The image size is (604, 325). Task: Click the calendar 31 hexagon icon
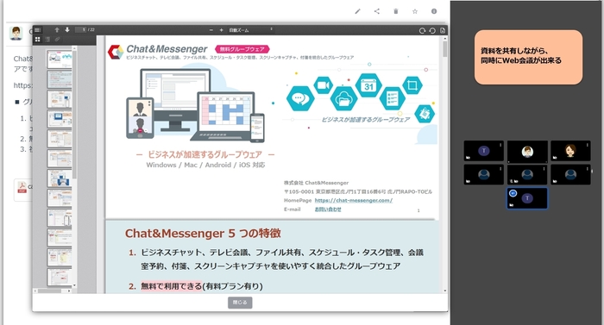pyautogui.click(x=368, y=85)
